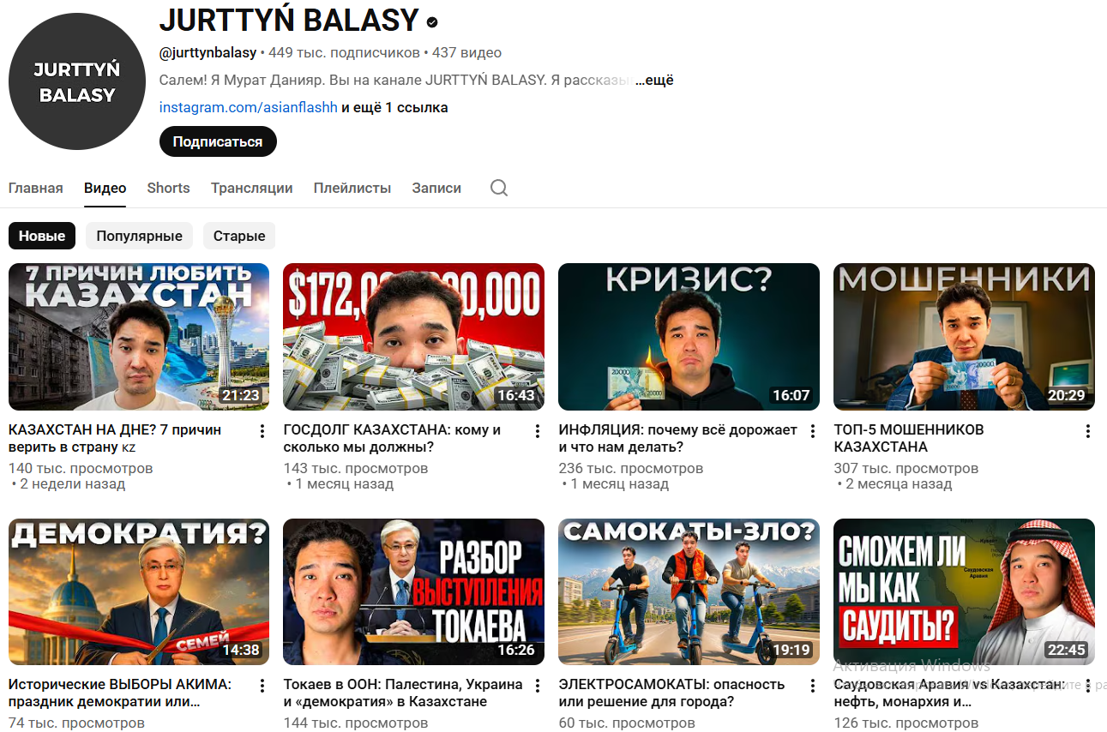Image resolution: width=1107 pixels, height=732 pixels.
Task: Click the JURTTYŃ BALASY channel avatar
Action: click(x=77, y=81)
